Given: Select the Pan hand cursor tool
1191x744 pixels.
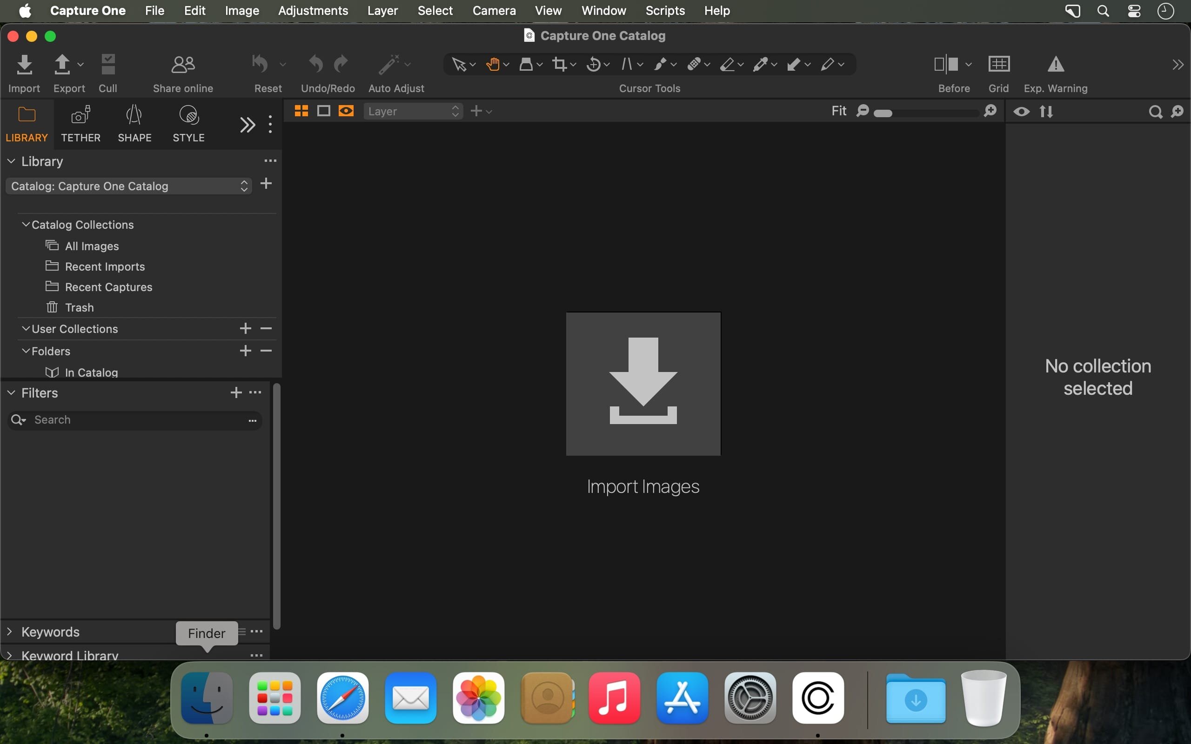Looking at the screenshot, I should pyautogui.click(x=493, y=65).
